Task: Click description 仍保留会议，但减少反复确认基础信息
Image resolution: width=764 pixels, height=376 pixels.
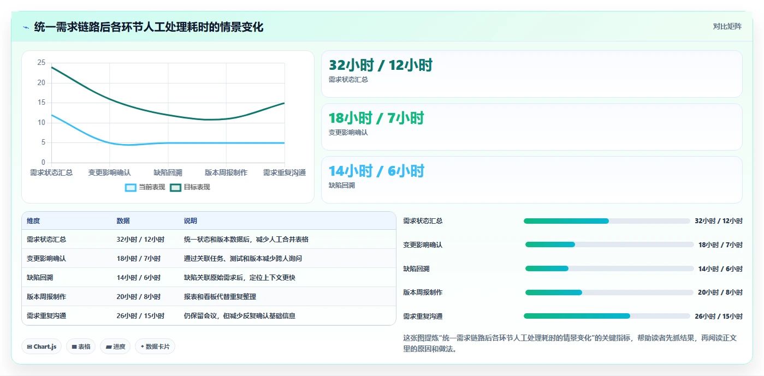Action: point(240,316)
